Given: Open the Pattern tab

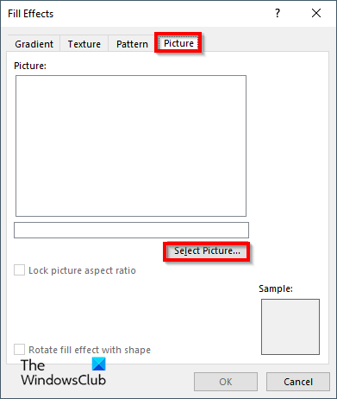Looking at the screenshot, I should 132,44.
